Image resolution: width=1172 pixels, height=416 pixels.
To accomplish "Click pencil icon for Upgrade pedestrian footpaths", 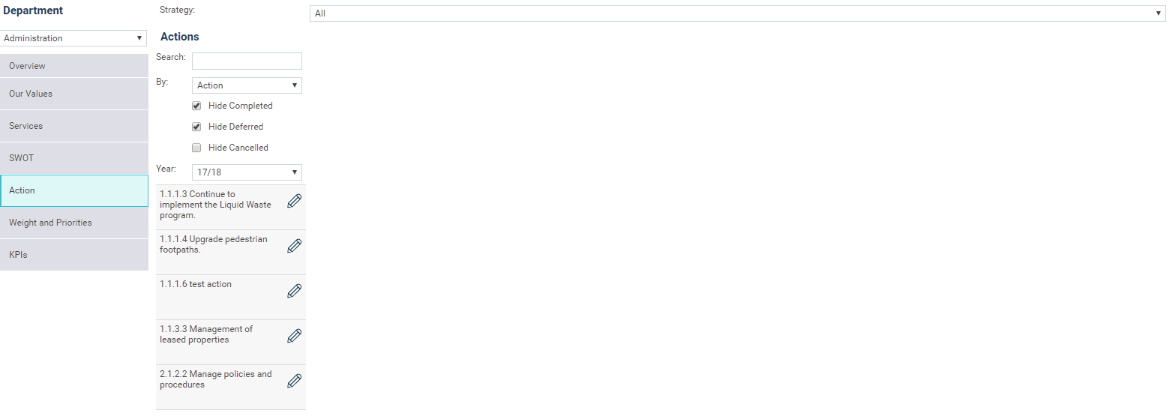I will pos(295,246).
